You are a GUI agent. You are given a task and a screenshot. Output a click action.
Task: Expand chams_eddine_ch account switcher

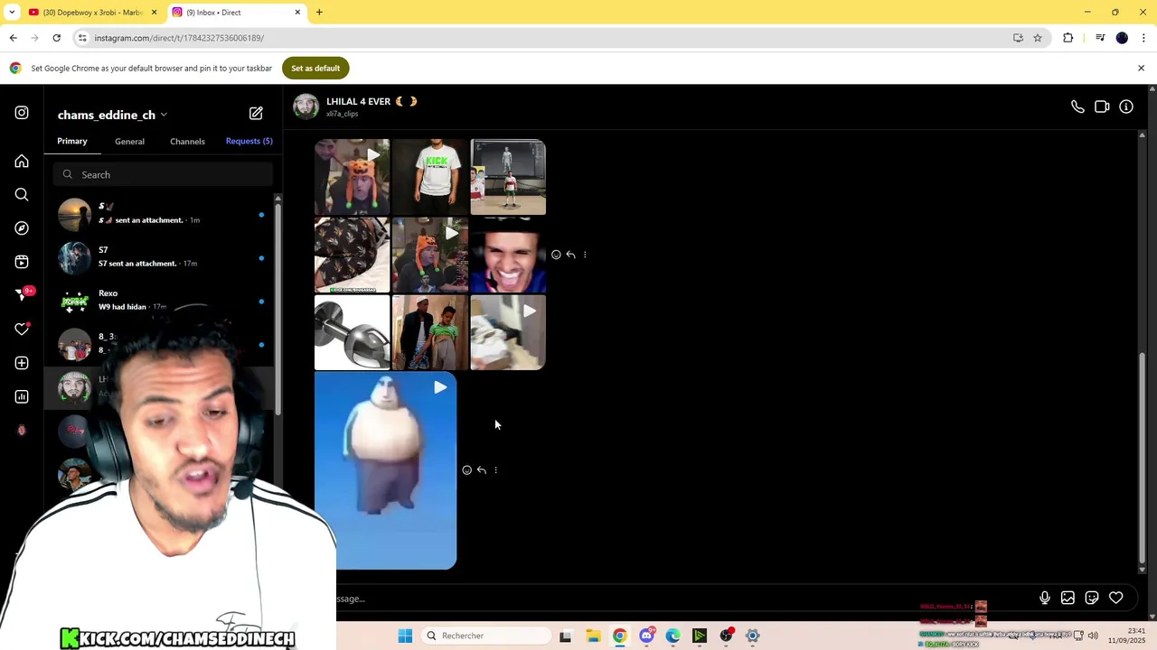click(x=112, y=115)
